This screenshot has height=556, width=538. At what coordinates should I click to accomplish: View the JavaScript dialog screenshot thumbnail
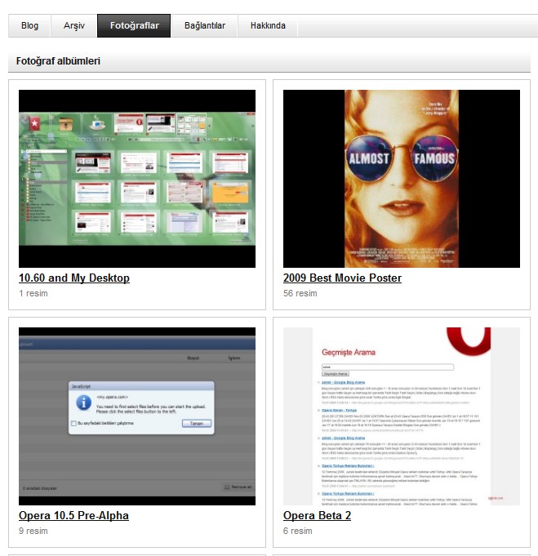point(137,416)
